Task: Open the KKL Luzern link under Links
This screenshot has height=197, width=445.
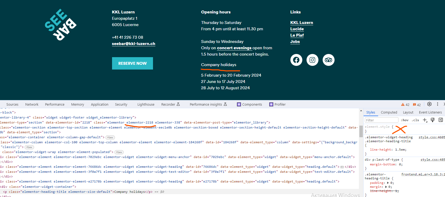Action: 302,23
